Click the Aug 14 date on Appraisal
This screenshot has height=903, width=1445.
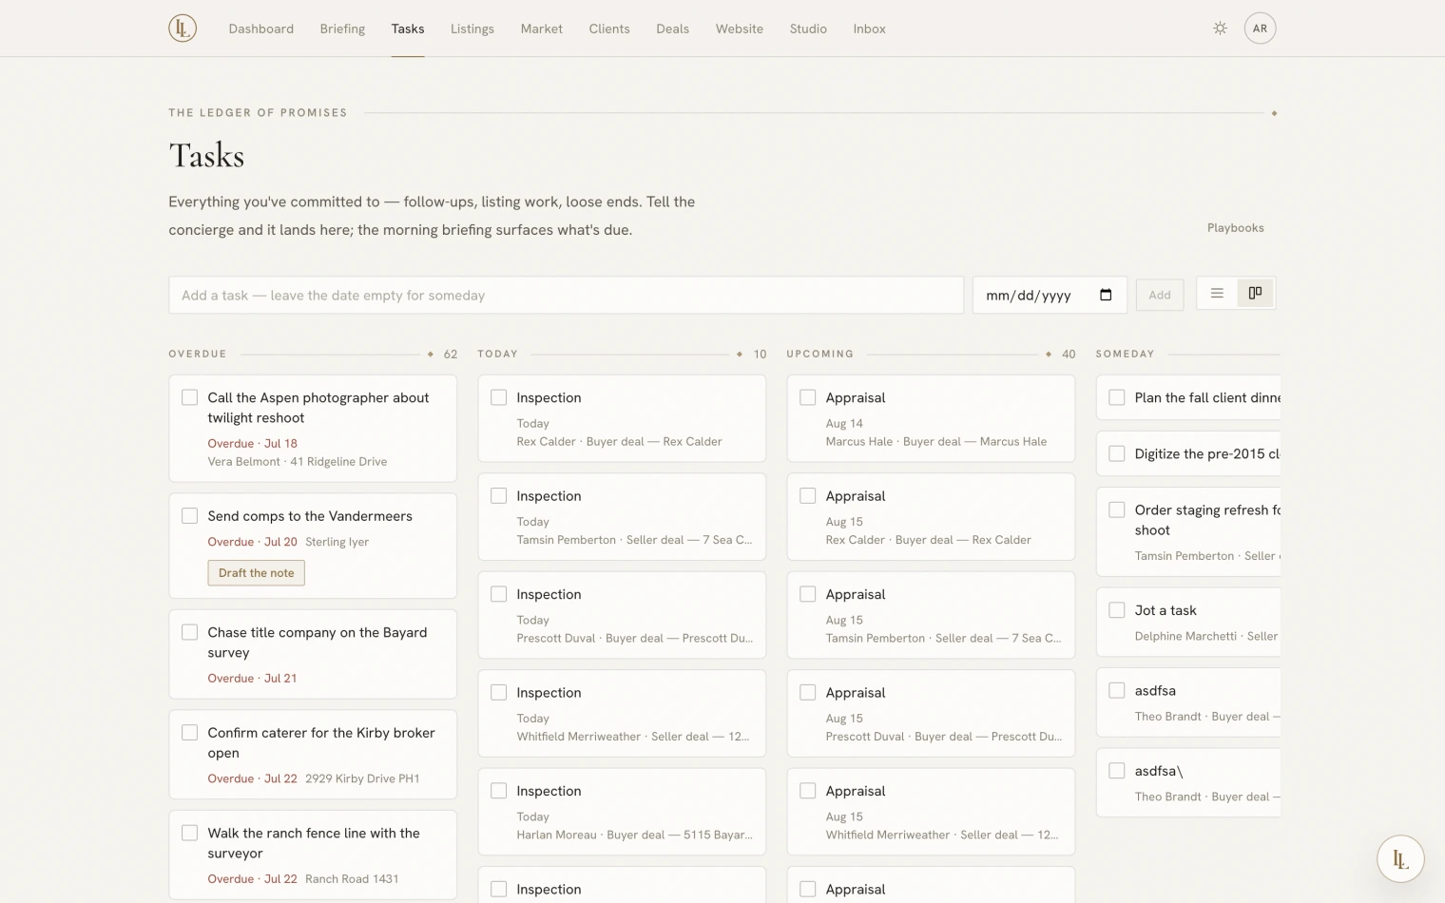[844, 424]
